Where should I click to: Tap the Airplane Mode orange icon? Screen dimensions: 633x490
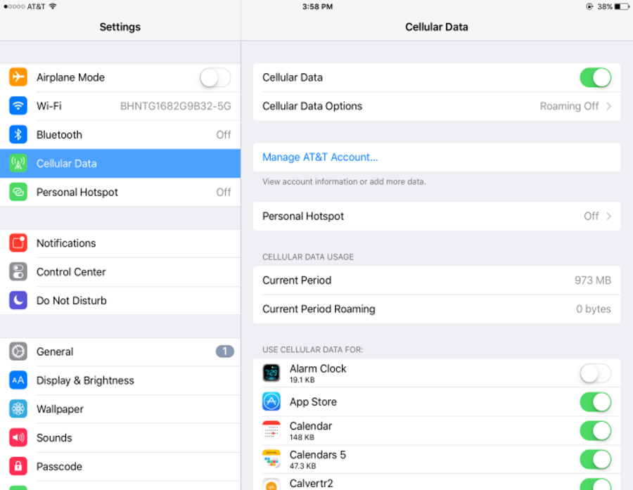click(x=18, y=77)
